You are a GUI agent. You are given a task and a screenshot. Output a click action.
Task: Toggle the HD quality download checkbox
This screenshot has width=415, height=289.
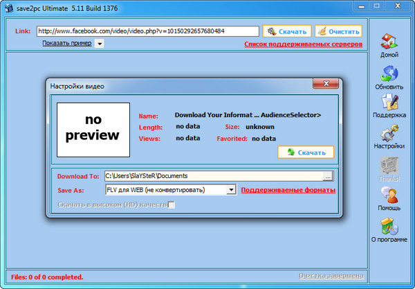pos(172,204)
